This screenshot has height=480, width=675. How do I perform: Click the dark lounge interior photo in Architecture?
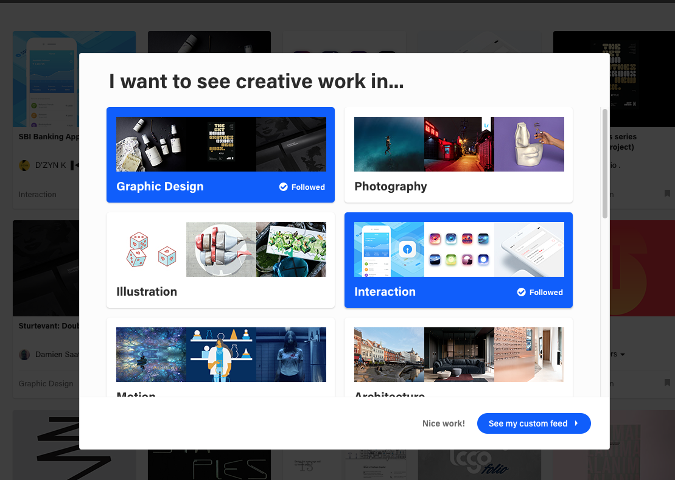pos(460,355)
